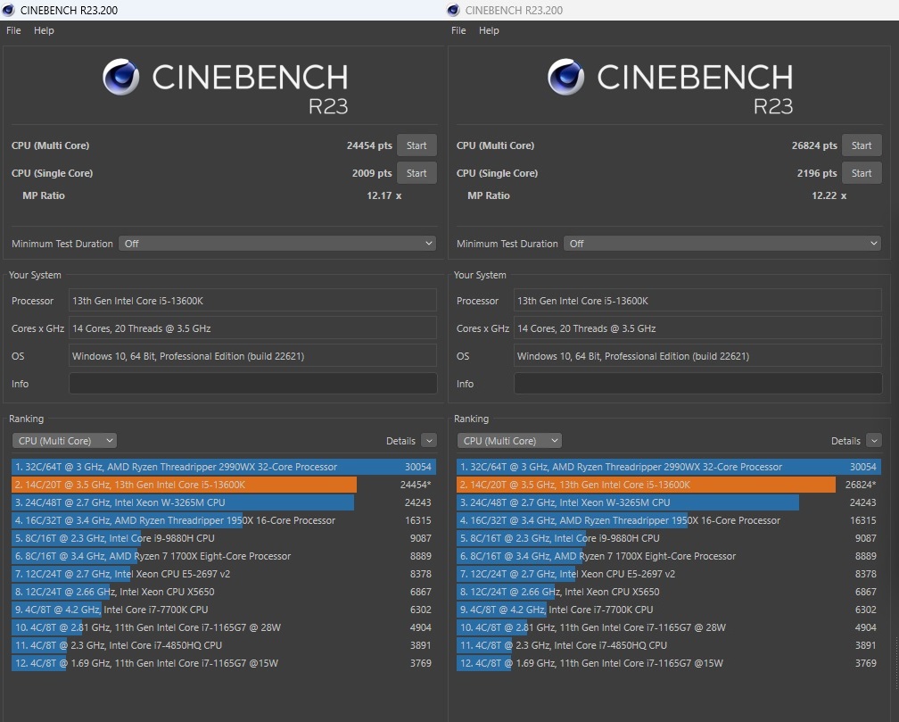899x722 pixels.
Task: Open the File menu in the left Cinebench window
Action: tap(13, 30)
